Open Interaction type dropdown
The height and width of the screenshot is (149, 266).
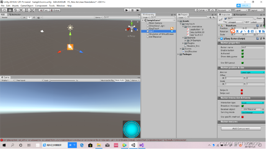coord(253,103)
